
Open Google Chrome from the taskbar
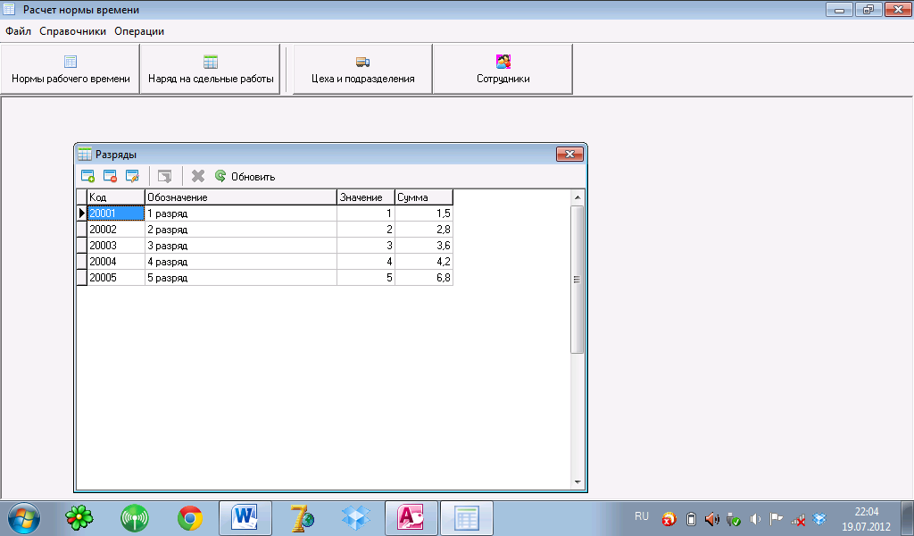[190, 518]
